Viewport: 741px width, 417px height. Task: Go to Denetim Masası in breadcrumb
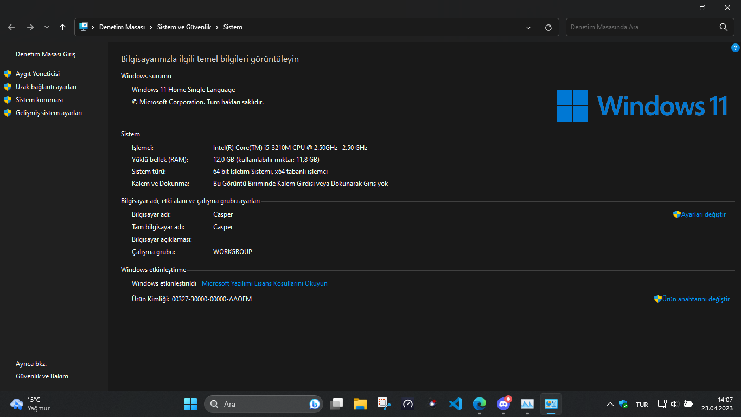click(122, 27)
